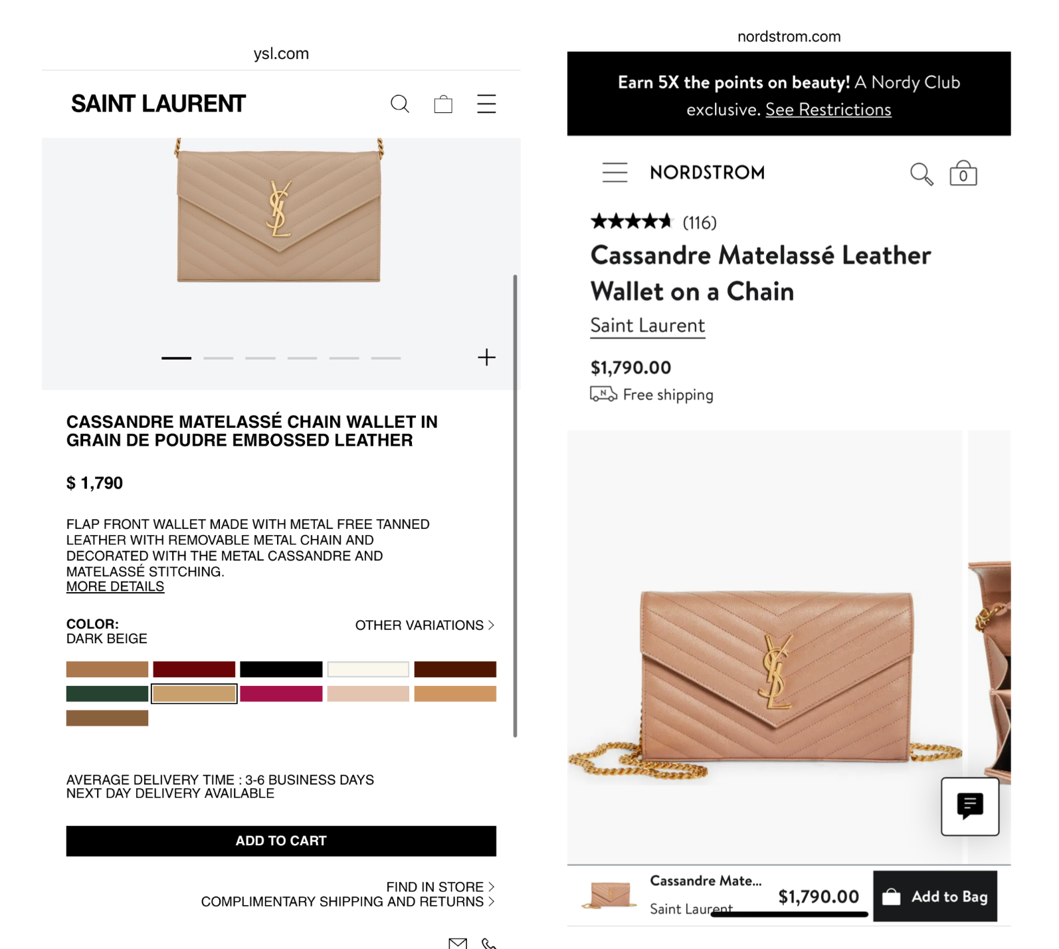
Task: Expand Find in Store
Action: 440,887
